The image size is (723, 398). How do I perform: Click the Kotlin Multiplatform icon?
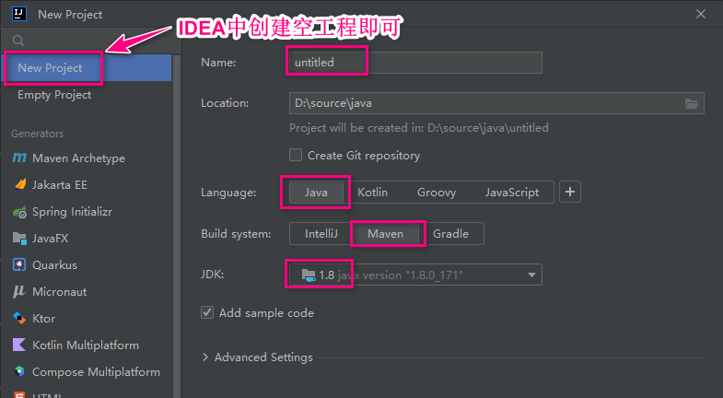[x=19, y=345]
